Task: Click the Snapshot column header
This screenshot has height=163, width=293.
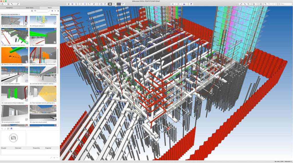Action: click(48, 148)
